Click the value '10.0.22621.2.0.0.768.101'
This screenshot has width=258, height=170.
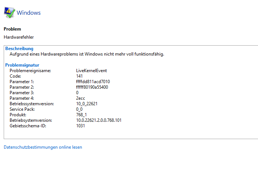pos(99,120)
